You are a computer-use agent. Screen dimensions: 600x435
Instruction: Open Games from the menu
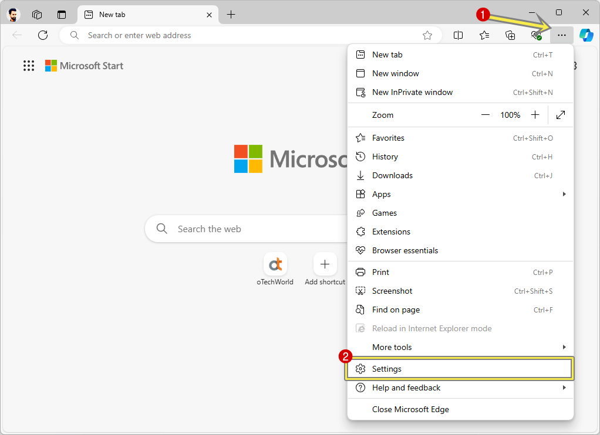460,213
